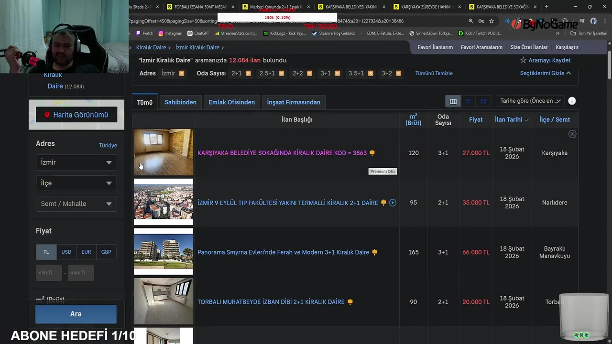Click the Ara search button
612x344 pixels.
click(x=76, y=314)
